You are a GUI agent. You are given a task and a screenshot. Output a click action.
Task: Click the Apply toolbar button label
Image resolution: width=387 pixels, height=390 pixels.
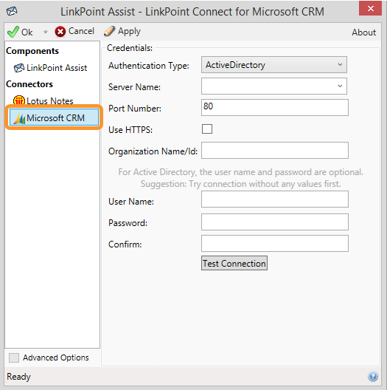coord(129,31)
